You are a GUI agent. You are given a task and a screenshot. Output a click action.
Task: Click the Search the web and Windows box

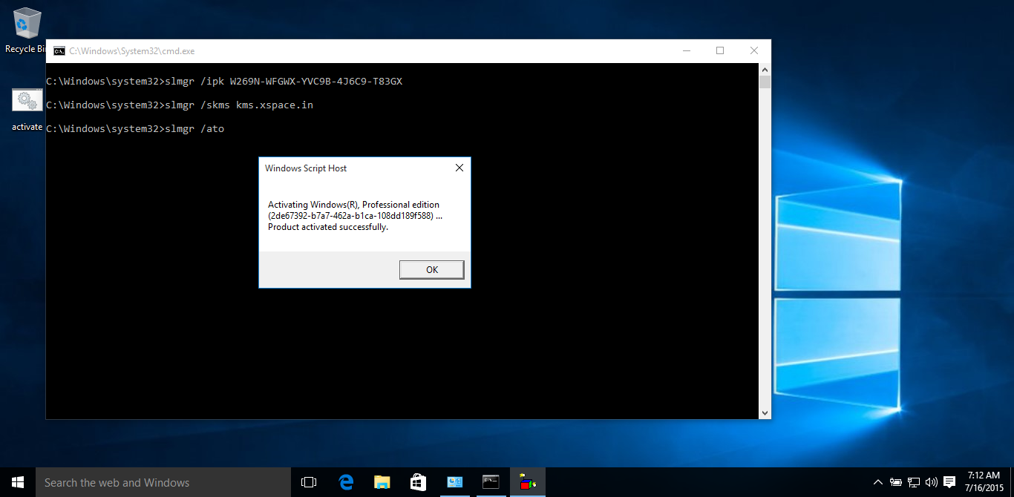[x=163, y=482]
